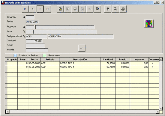The width and height of the screenshot is (165, 116).
Task: Click the Precio input field
Action: point(35,46)
